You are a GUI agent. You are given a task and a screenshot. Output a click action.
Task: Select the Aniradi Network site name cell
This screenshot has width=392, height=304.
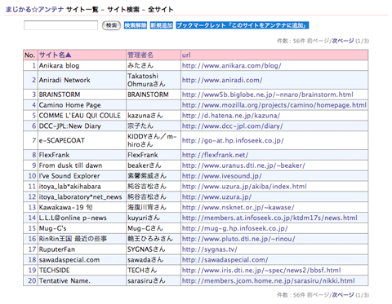pyautogui.click(x=82, y=80)
